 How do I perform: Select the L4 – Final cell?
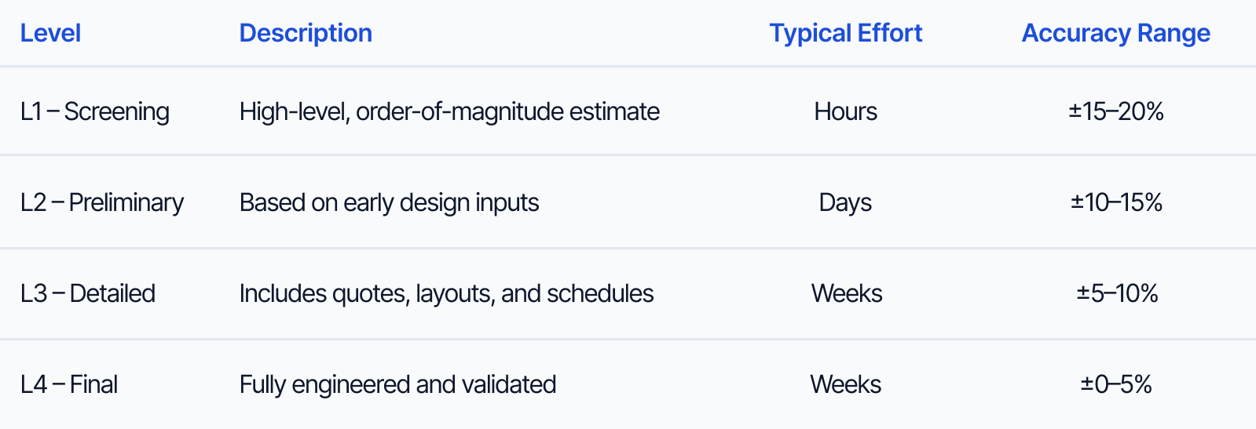point(69,384)
